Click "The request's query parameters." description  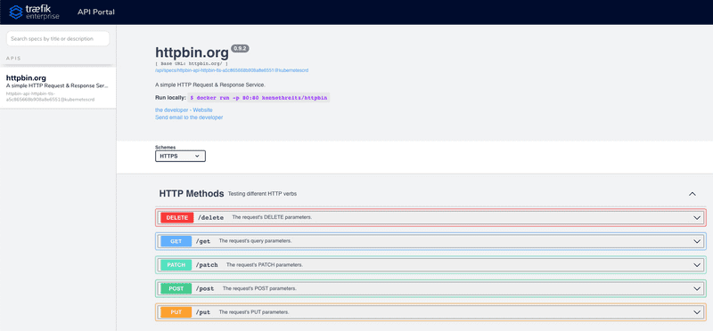click(x=255, y=241)
